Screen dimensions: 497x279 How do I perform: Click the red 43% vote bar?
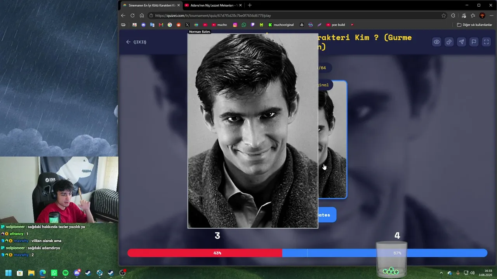tap(205, 253)
